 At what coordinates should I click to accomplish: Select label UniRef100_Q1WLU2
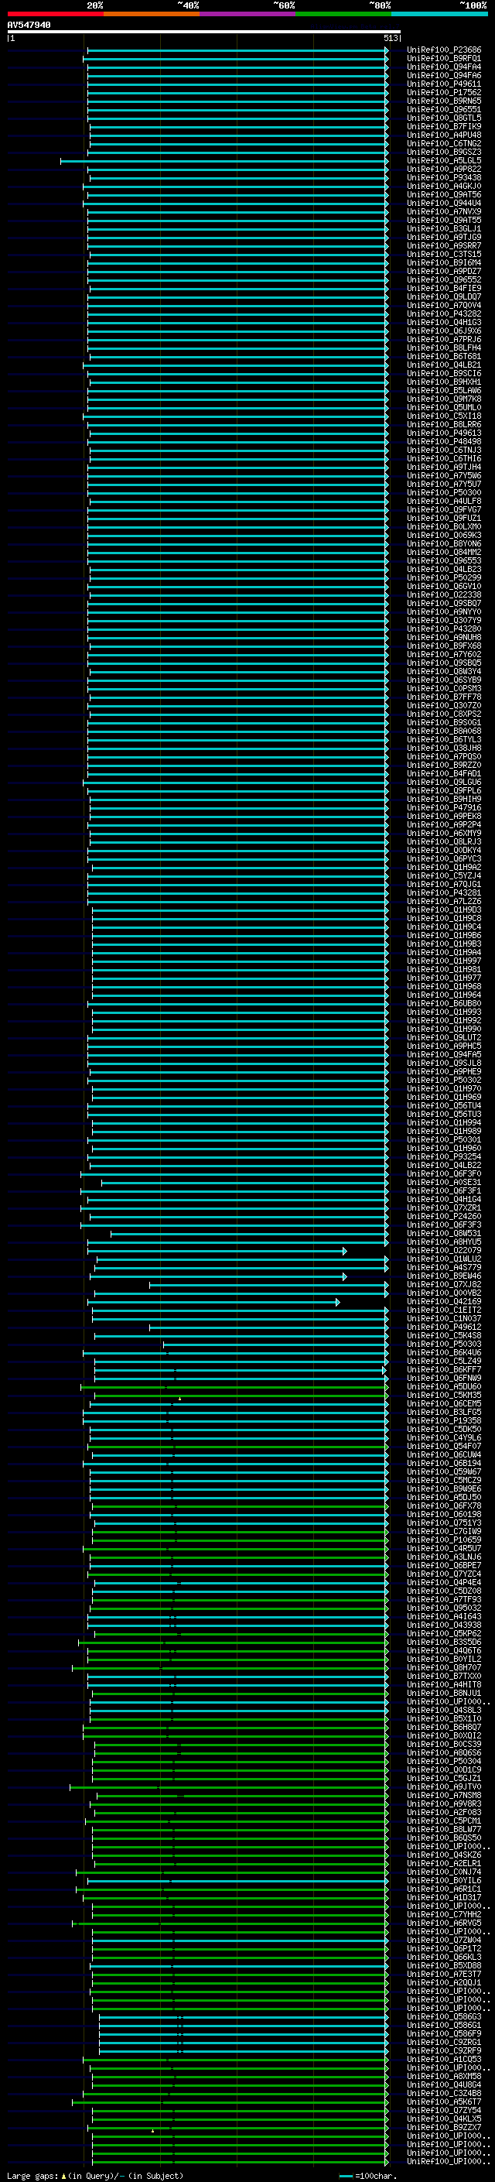(x=444, y=1259)
